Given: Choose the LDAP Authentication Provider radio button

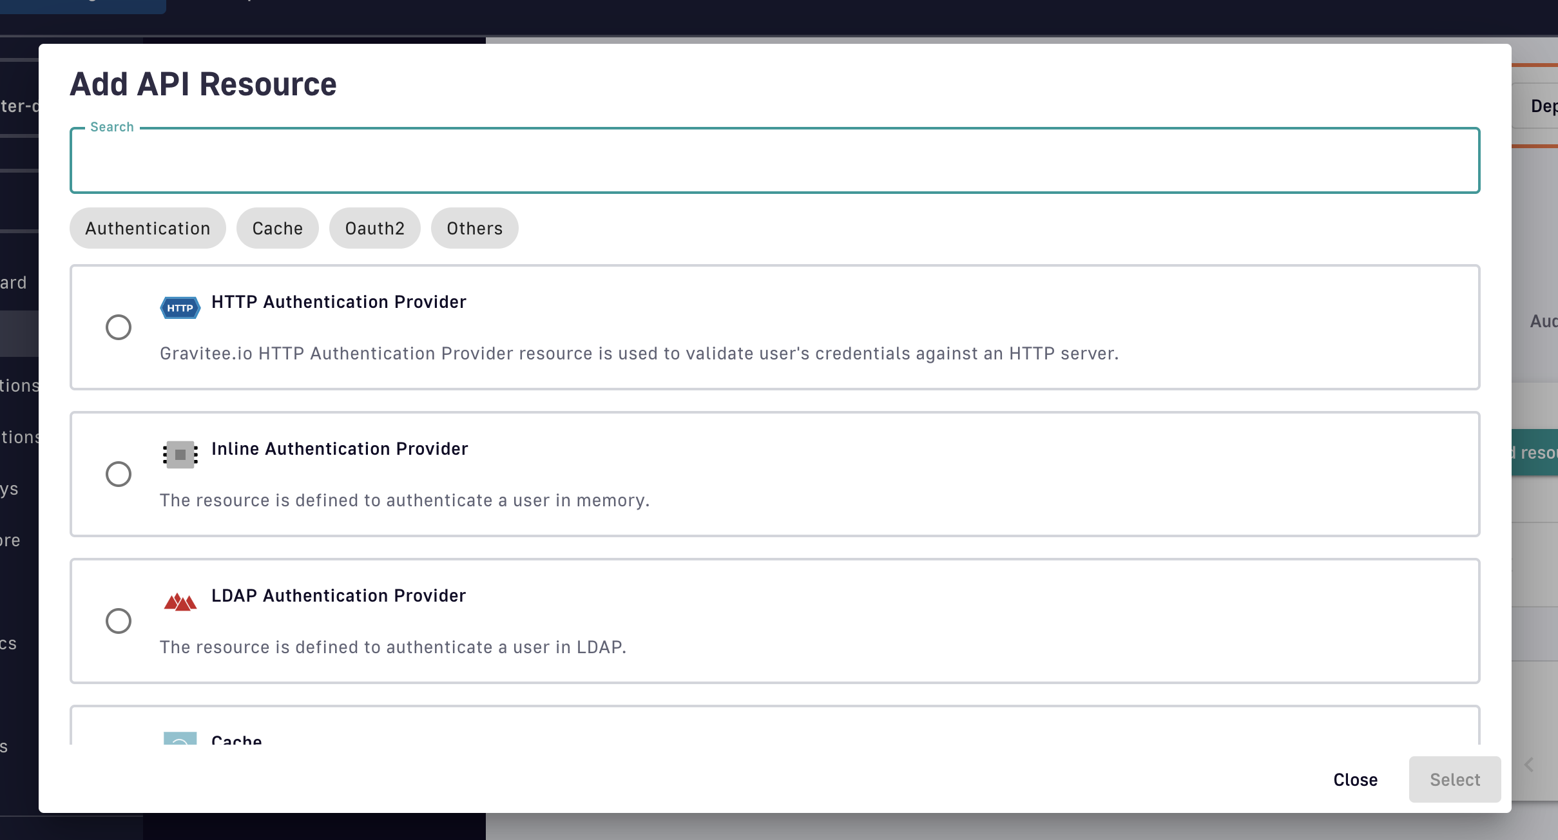Looking at the screenshot, I should 119,621.
